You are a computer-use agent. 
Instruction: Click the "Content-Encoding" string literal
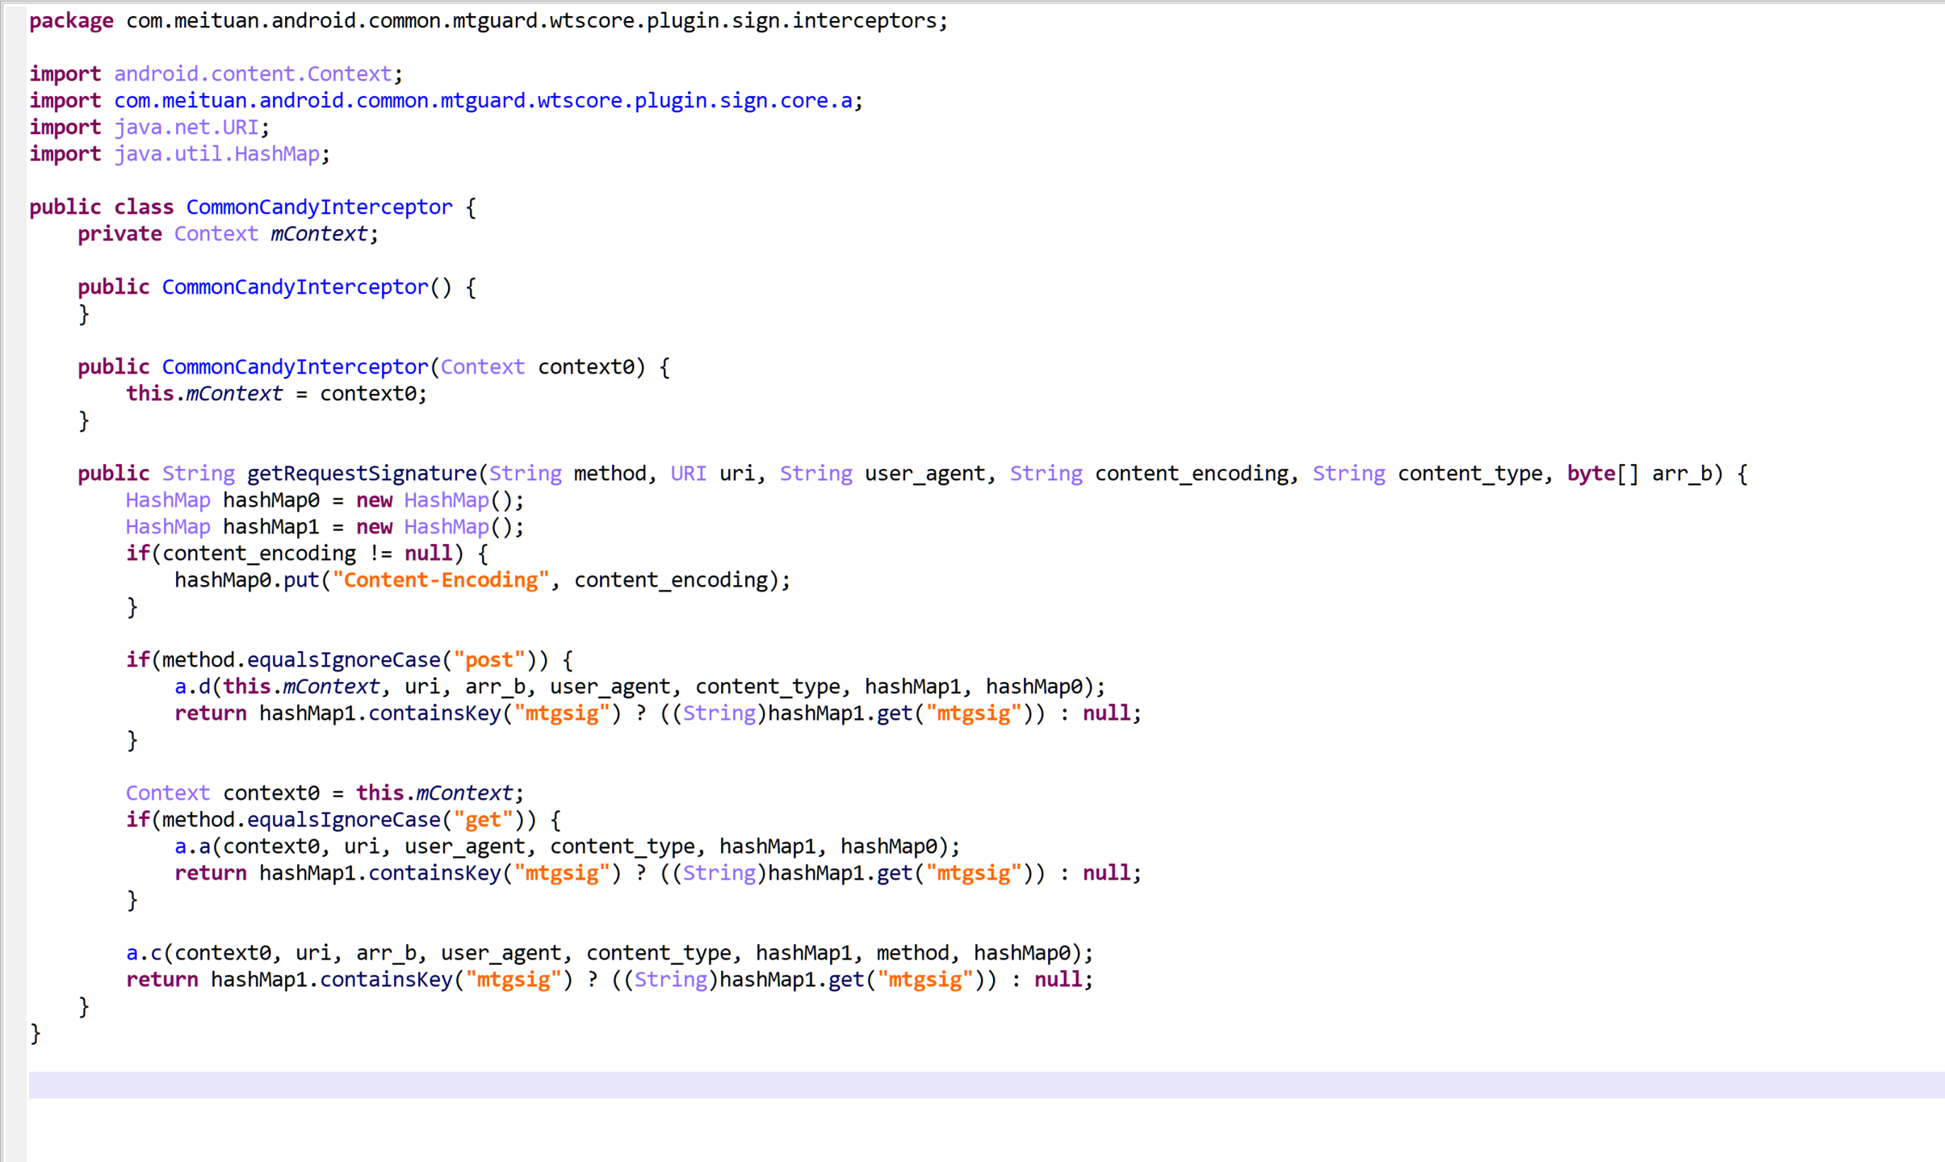(x=440, y=580)
